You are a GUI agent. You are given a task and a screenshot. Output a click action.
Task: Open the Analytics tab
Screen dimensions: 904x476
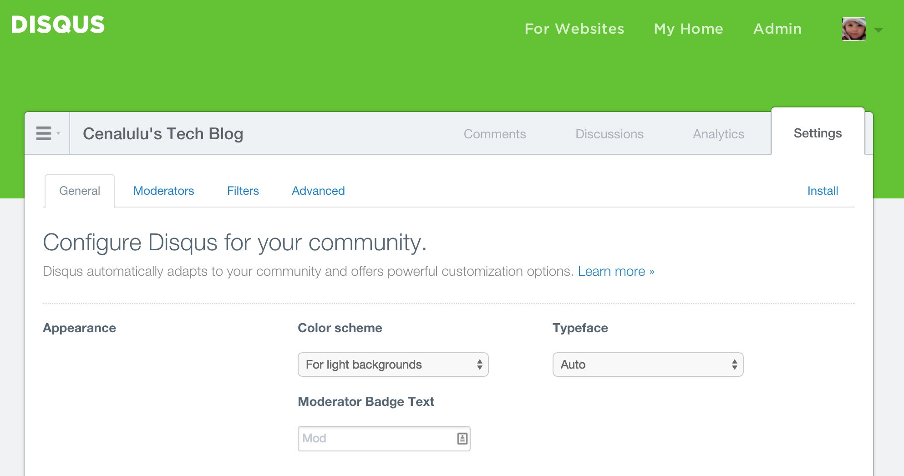pos(718,134)
